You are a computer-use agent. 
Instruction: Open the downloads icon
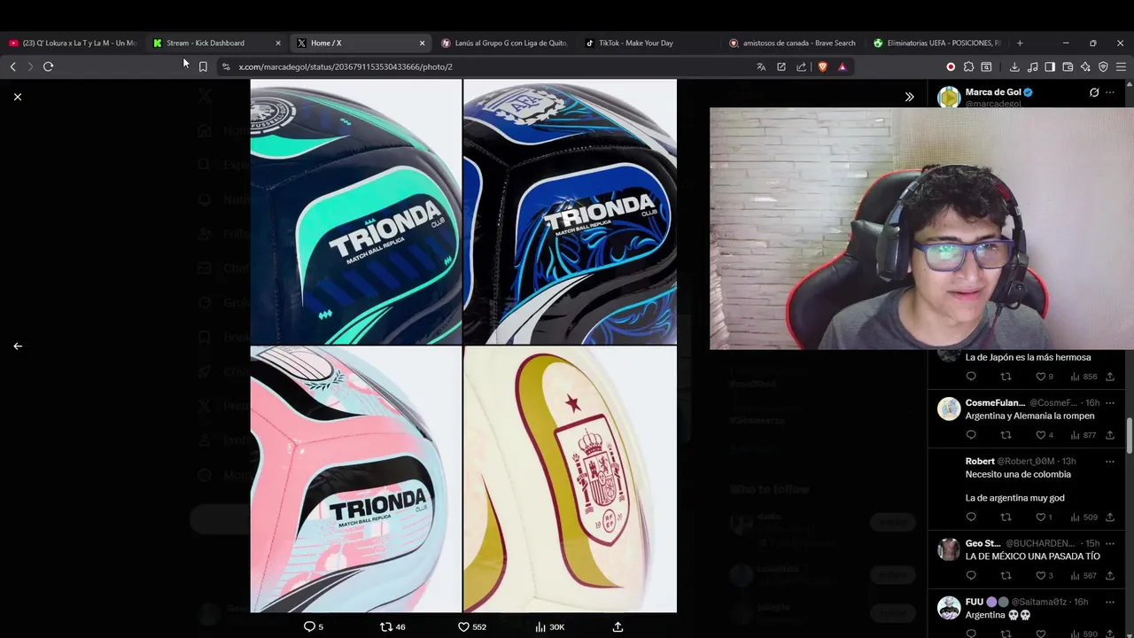[1014, 66]
